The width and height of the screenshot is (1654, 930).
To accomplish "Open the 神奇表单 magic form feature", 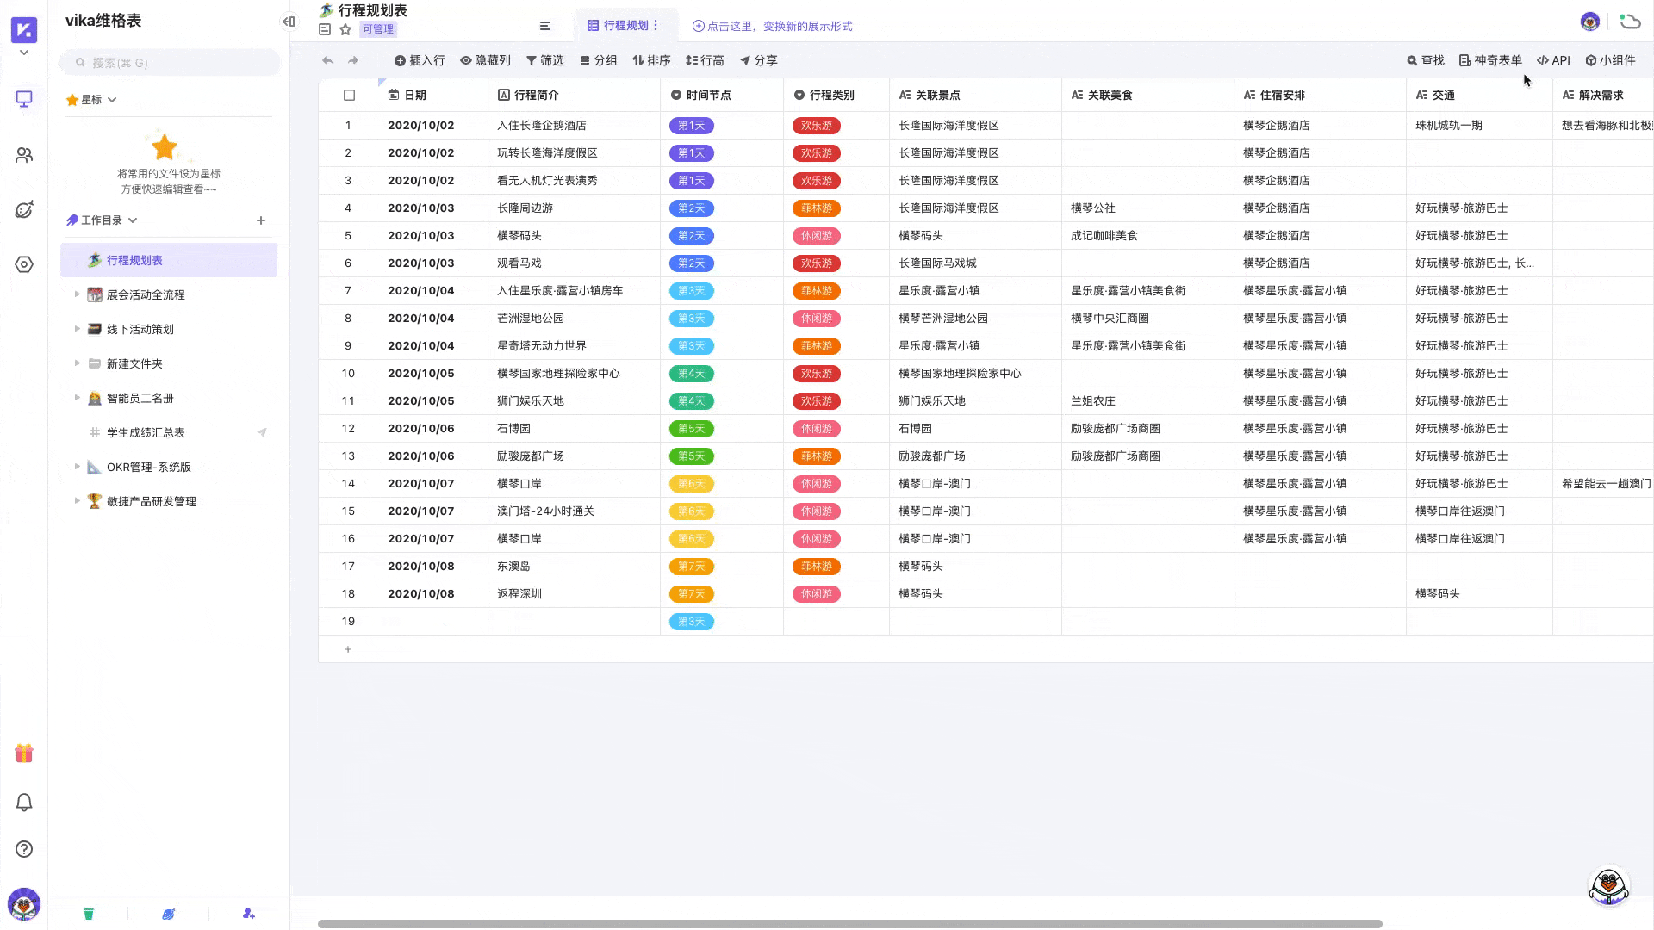I will pos(1490,60).
